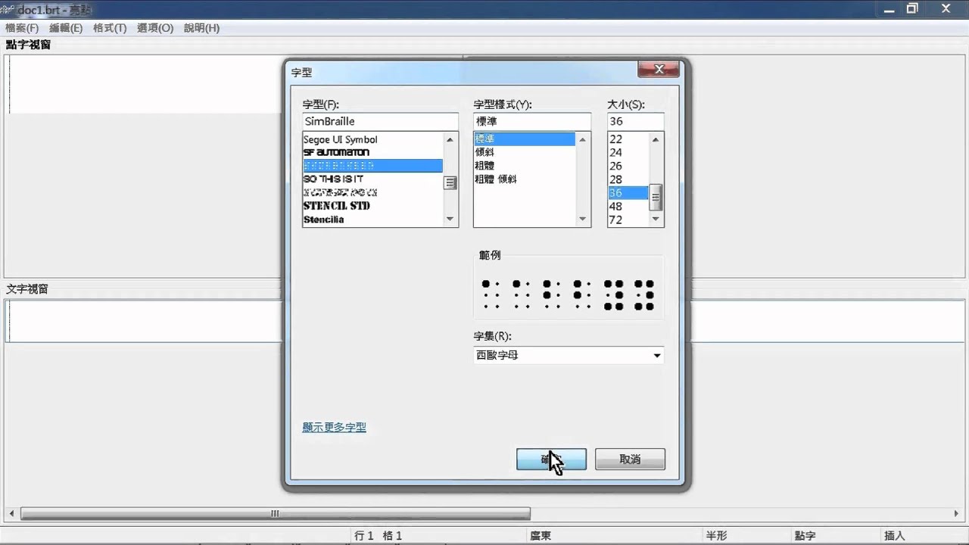Click font list scroll up arrow
Image resolution: width=969 pixels, height=545 pixels.
tap(450, 139)
